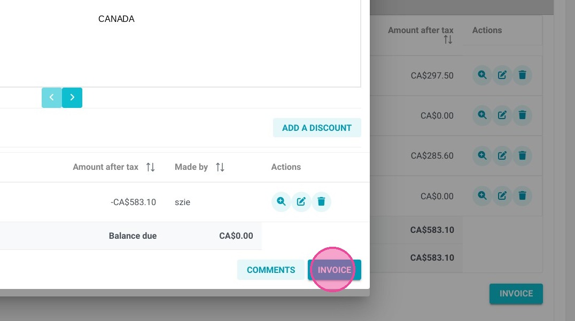Edit the CA$297.50 line item
575x321 pixels.
pos(502,75)
